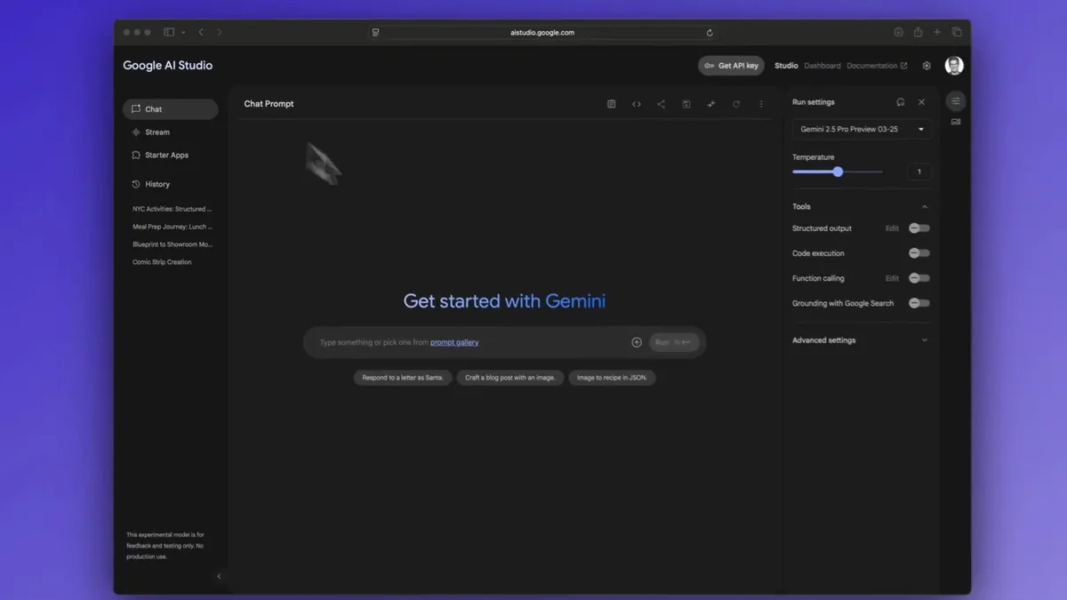Click the insert attachment plus icon
Screen dimensions: 1067x600
[x=637, y=342]
